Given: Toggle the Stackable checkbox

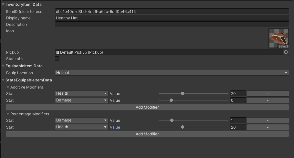Looking at the screenshot, I should pyautogui.click(x=57, y=59).
